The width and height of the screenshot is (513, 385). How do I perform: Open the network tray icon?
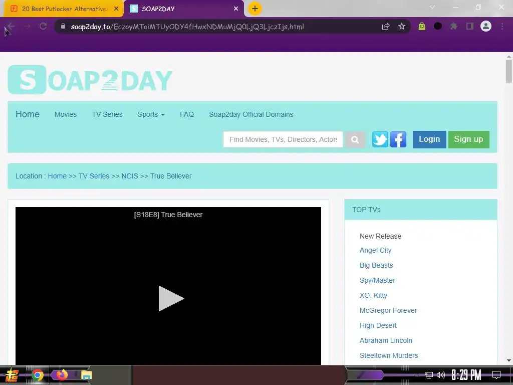(x=428, y=375)
